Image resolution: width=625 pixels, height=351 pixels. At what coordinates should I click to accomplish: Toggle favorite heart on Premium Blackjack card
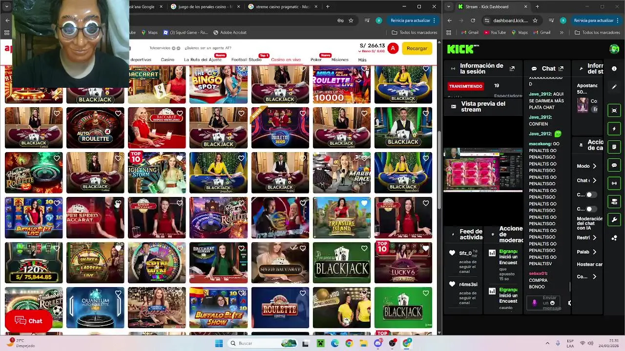tap(364, 248)
